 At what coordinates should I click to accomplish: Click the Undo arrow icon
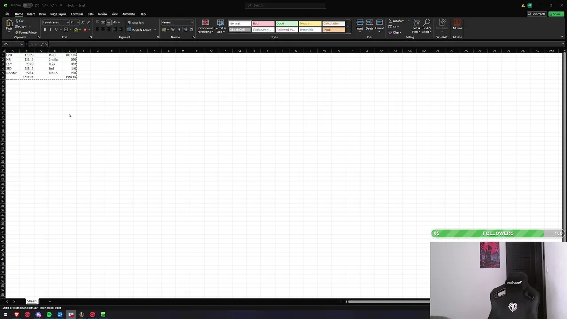point(43,5)
